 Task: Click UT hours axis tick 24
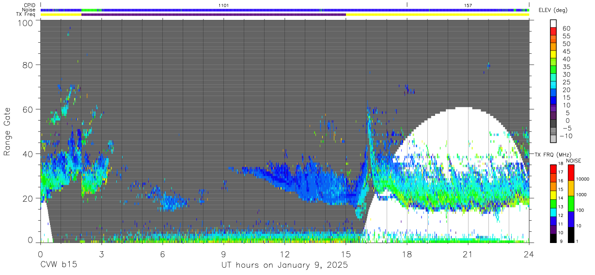[529, 254]
